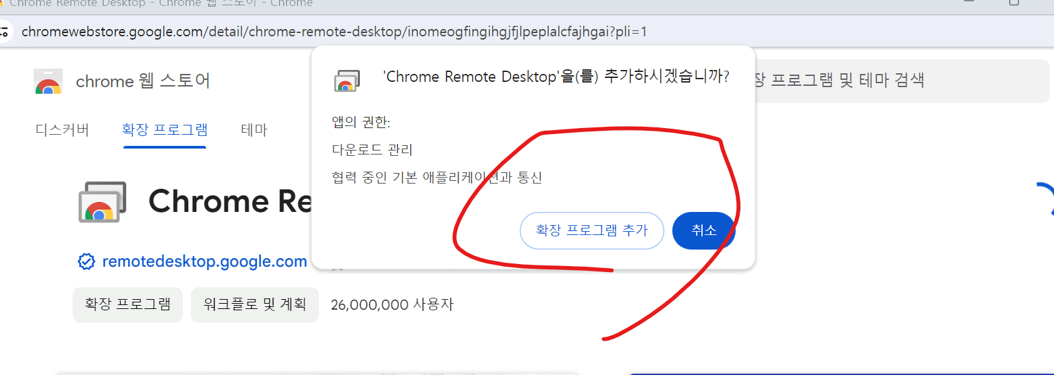Click the Chrome Remote Desktop icon in dialog
This screenshot has height=375, width=1054.
click(347, 81)
